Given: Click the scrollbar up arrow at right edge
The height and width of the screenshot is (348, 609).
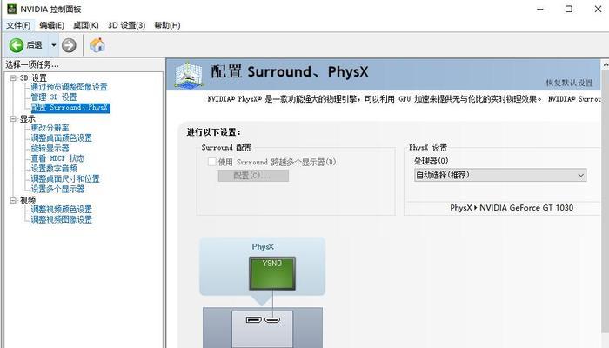Looking at the screenshot, I should [x=606, y=65].
